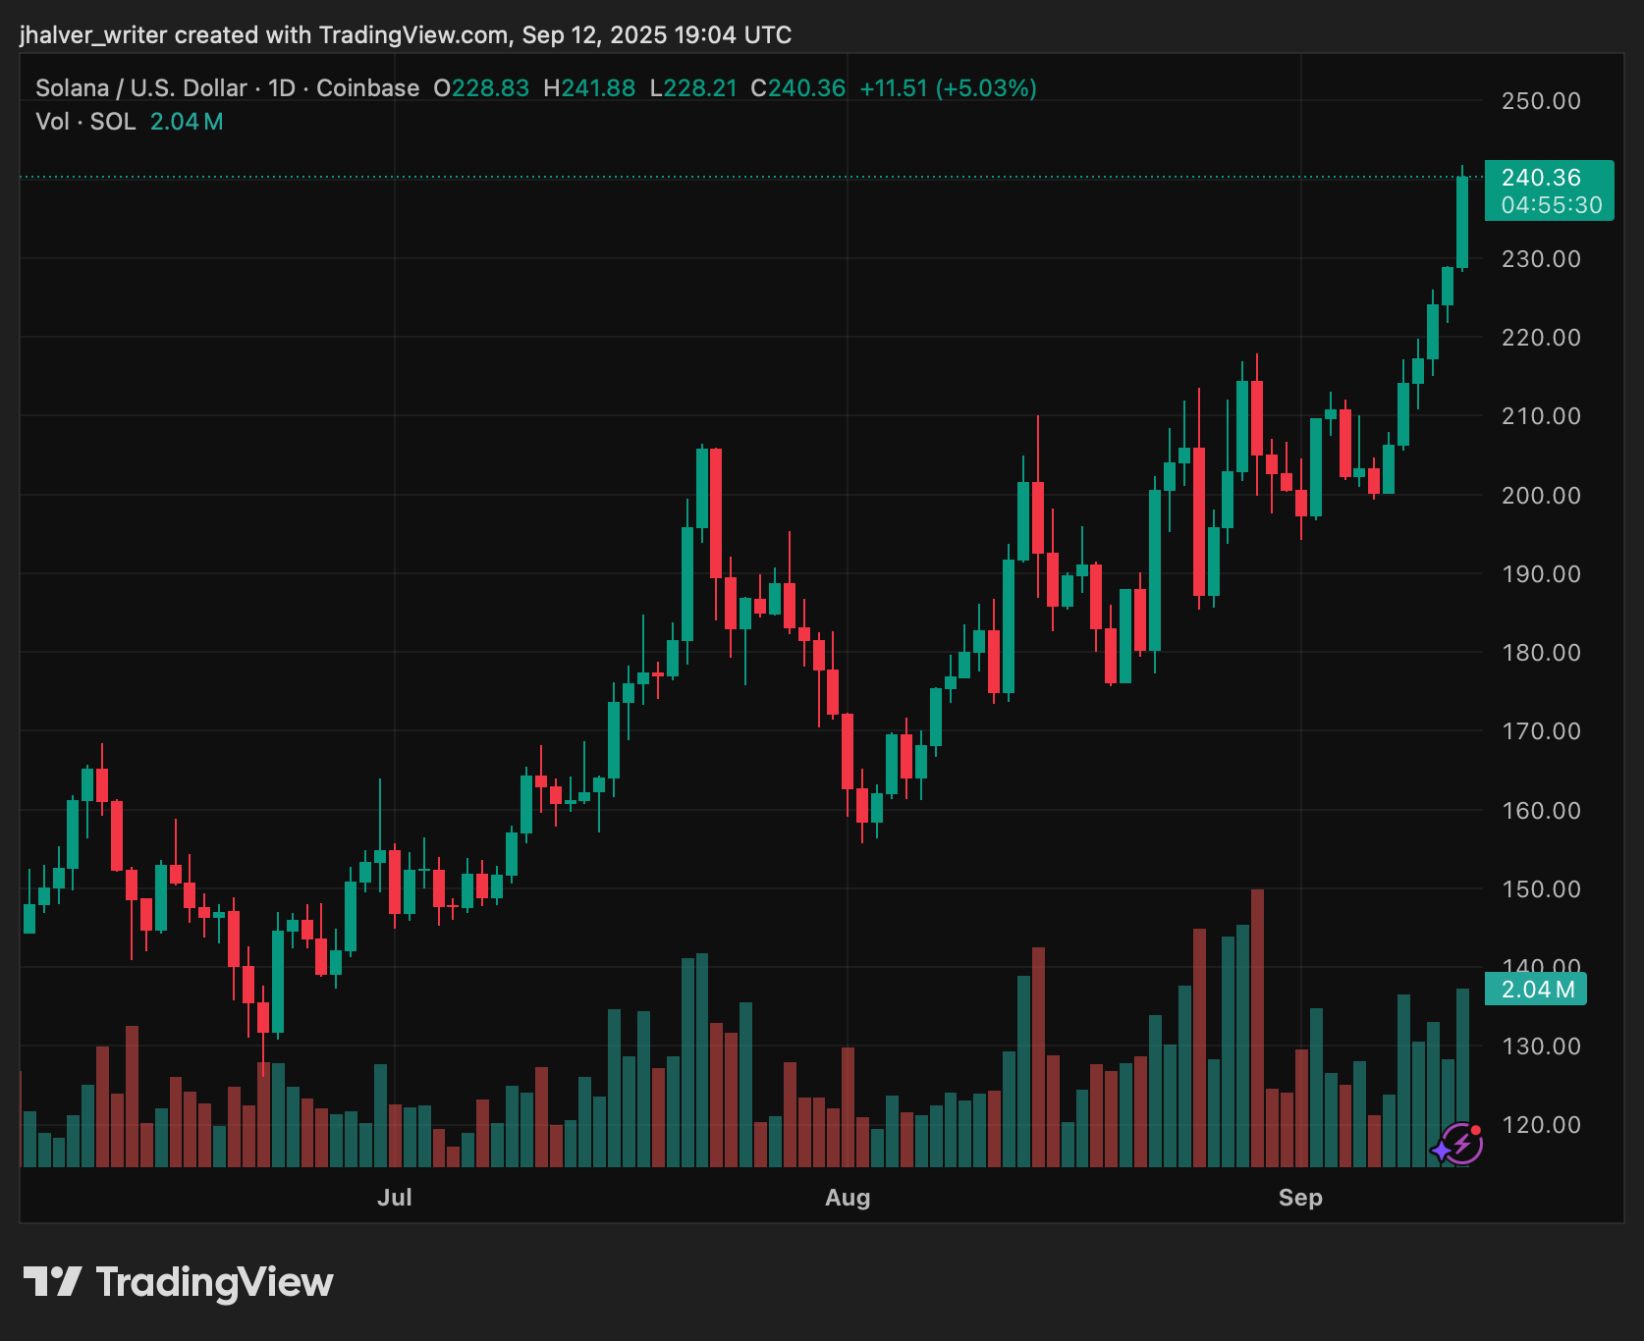Click the Coinbase exchange label
Image resolution: width=1644 pixels, height=1341 pixels.
pyautogui.click(x=367, y=88)
